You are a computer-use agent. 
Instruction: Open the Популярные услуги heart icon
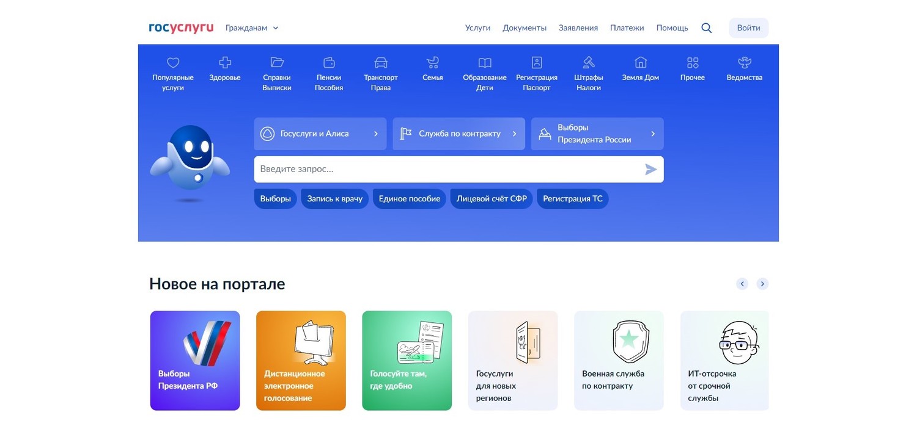coord(173,62)
